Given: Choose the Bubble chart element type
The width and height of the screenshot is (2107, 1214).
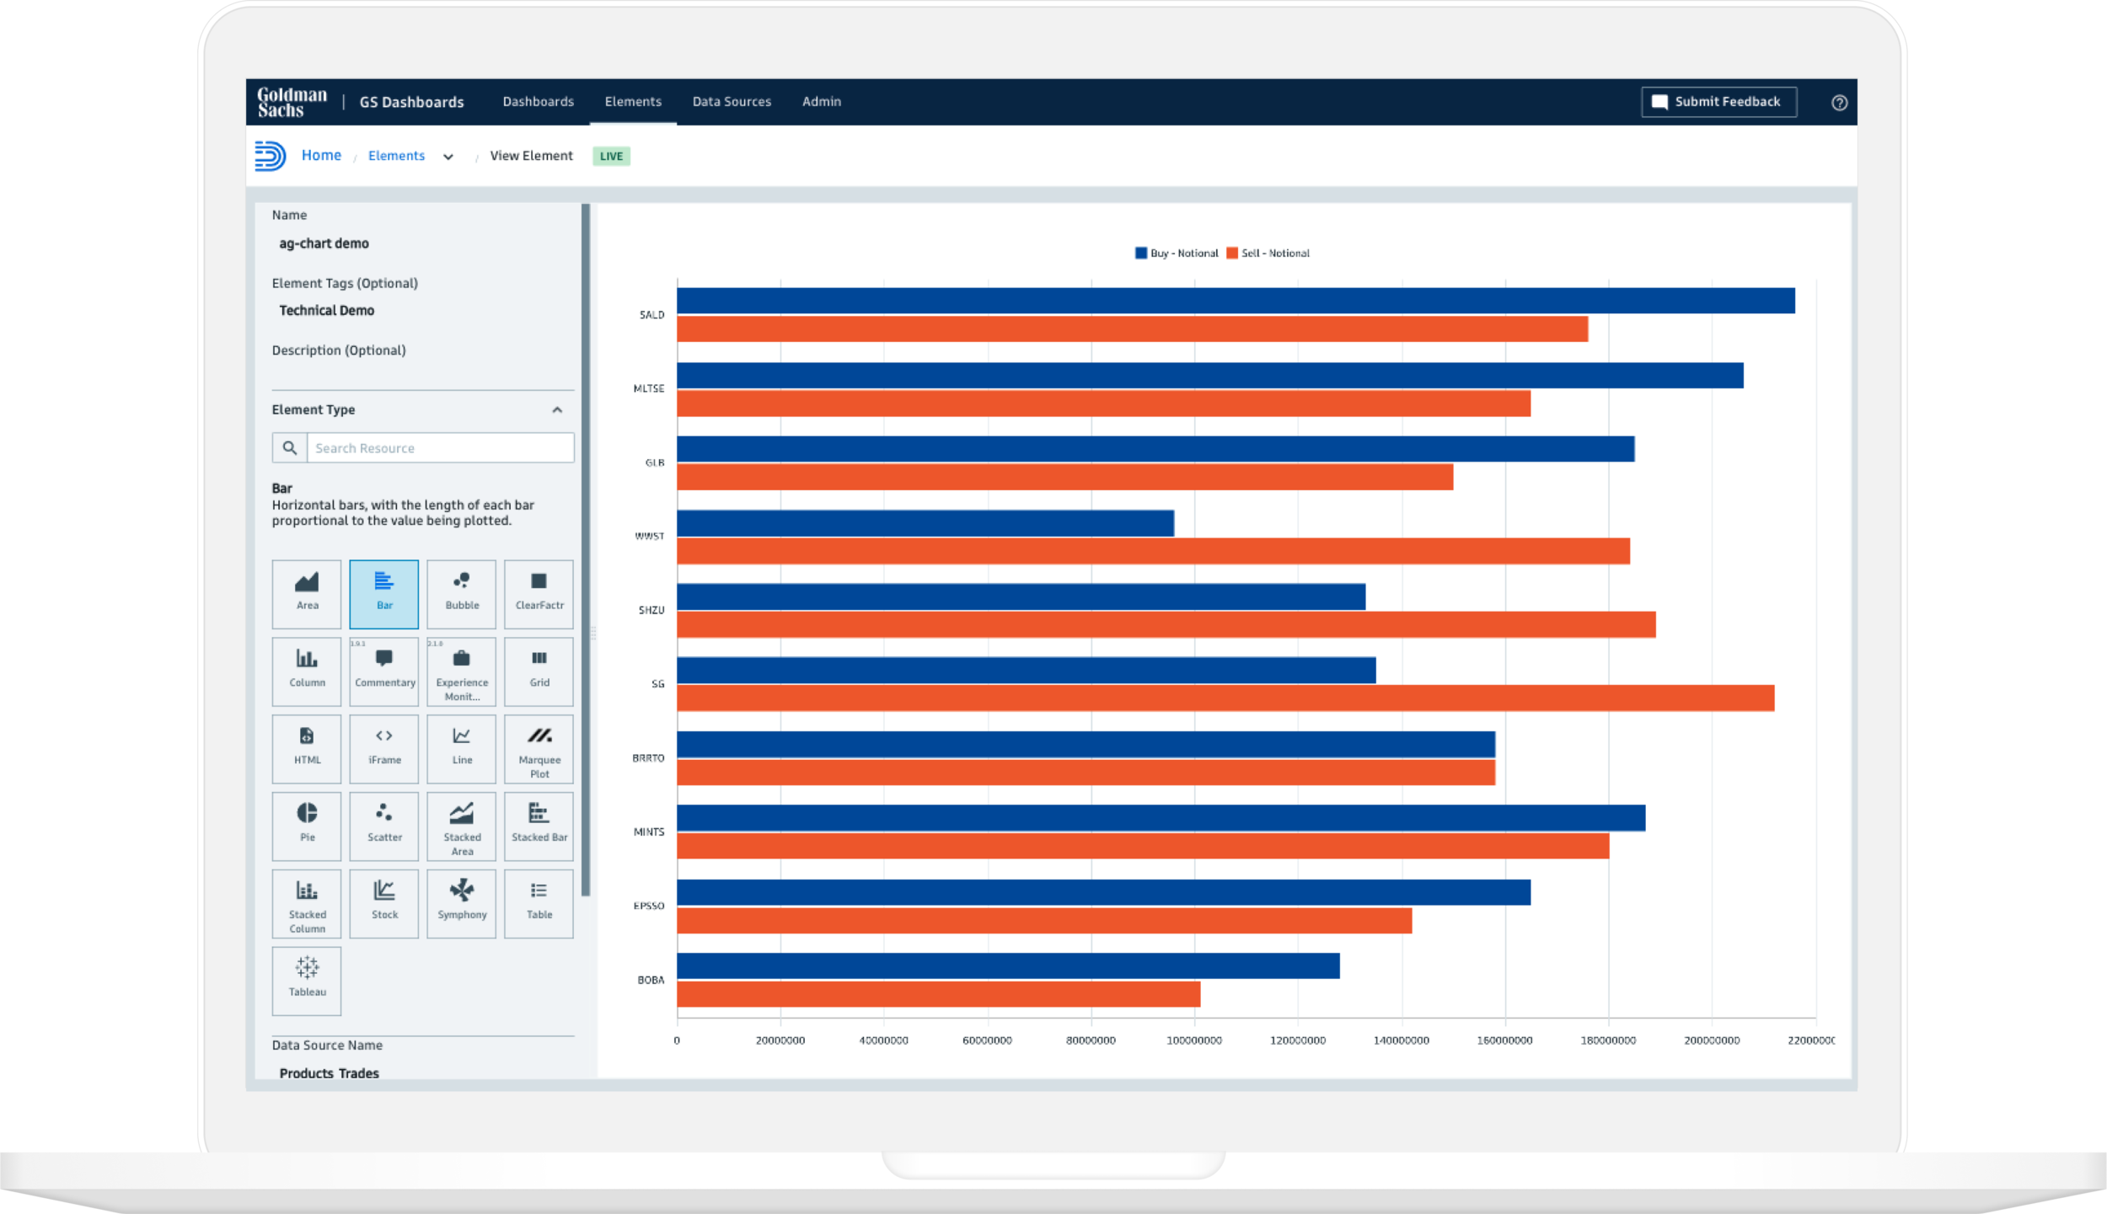Looking at the screenshot, I should (461, 593).
